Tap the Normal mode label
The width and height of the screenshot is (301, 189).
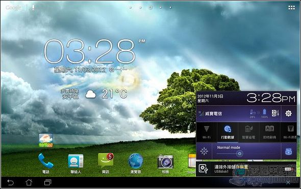pyautogui.click(x=229, y=148)
